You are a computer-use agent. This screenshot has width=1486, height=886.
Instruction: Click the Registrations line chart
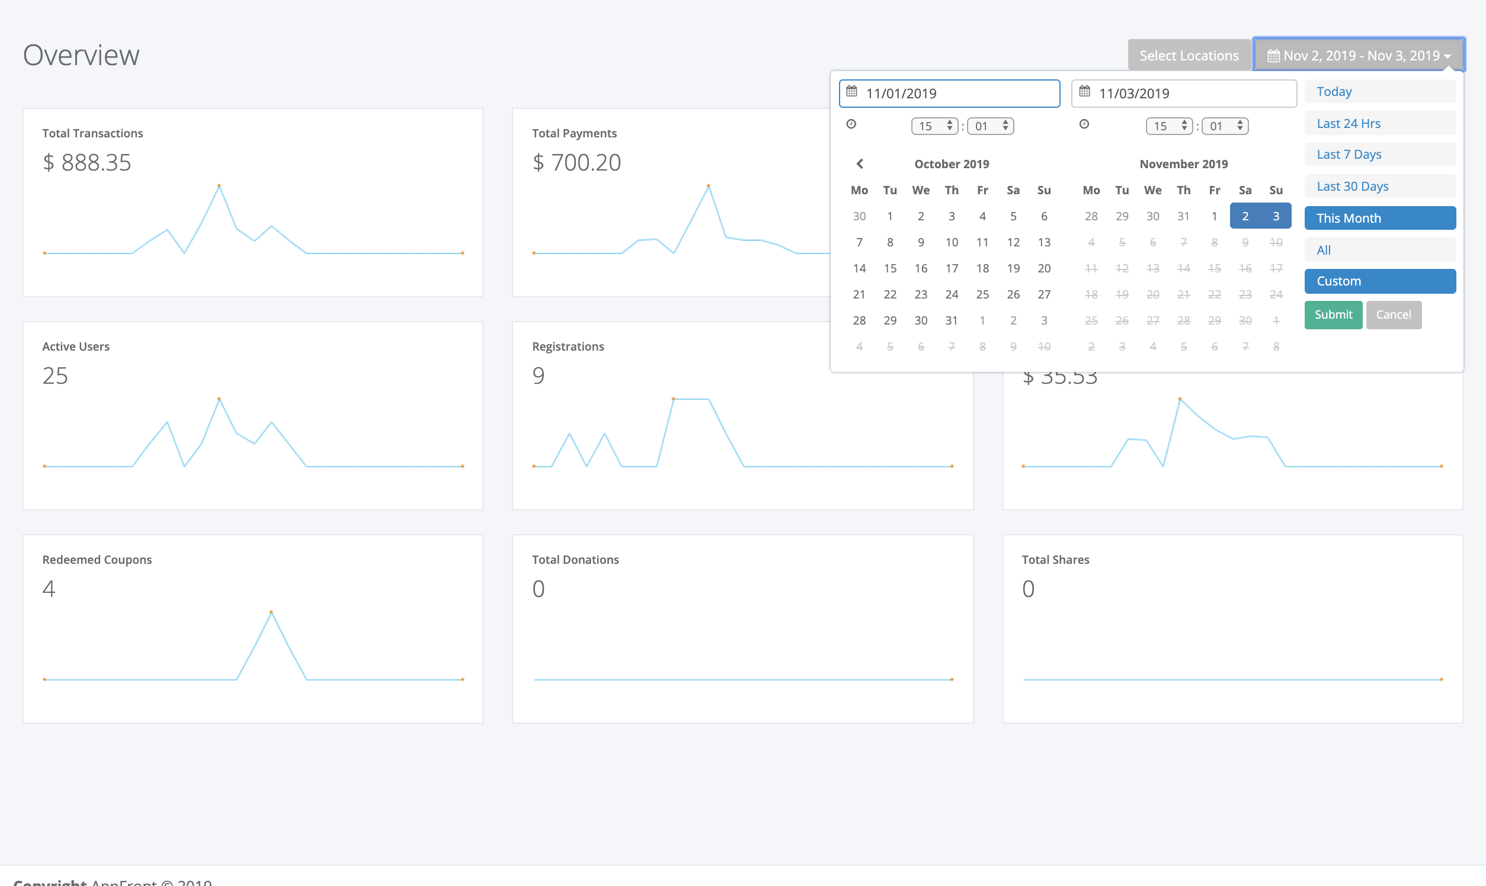point(742,433)
